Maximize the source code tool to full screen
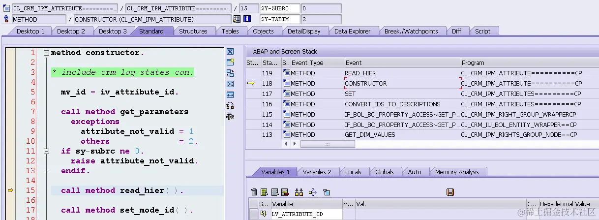 230,84
